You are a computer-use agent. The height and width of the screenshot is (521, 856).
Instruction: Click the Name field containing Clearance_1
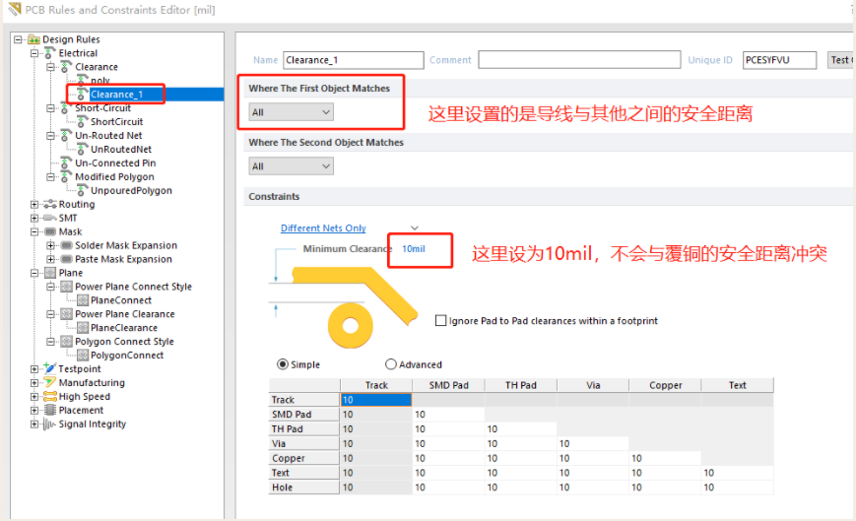point(353,60)
